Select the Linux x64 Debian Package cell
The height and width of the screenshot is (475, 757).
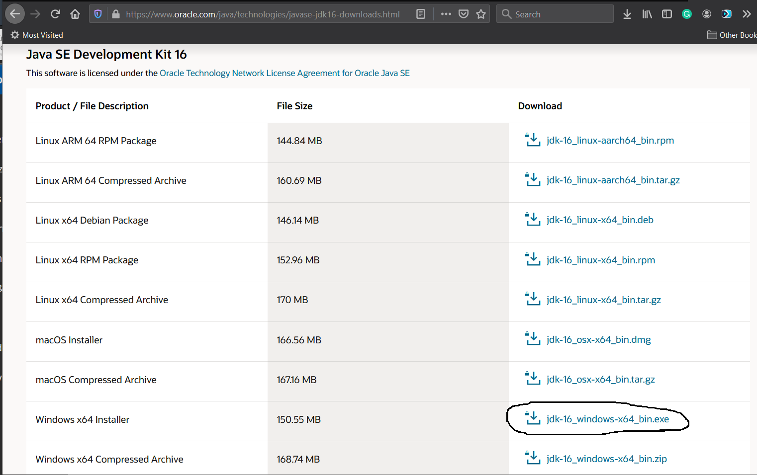(147, 222)
